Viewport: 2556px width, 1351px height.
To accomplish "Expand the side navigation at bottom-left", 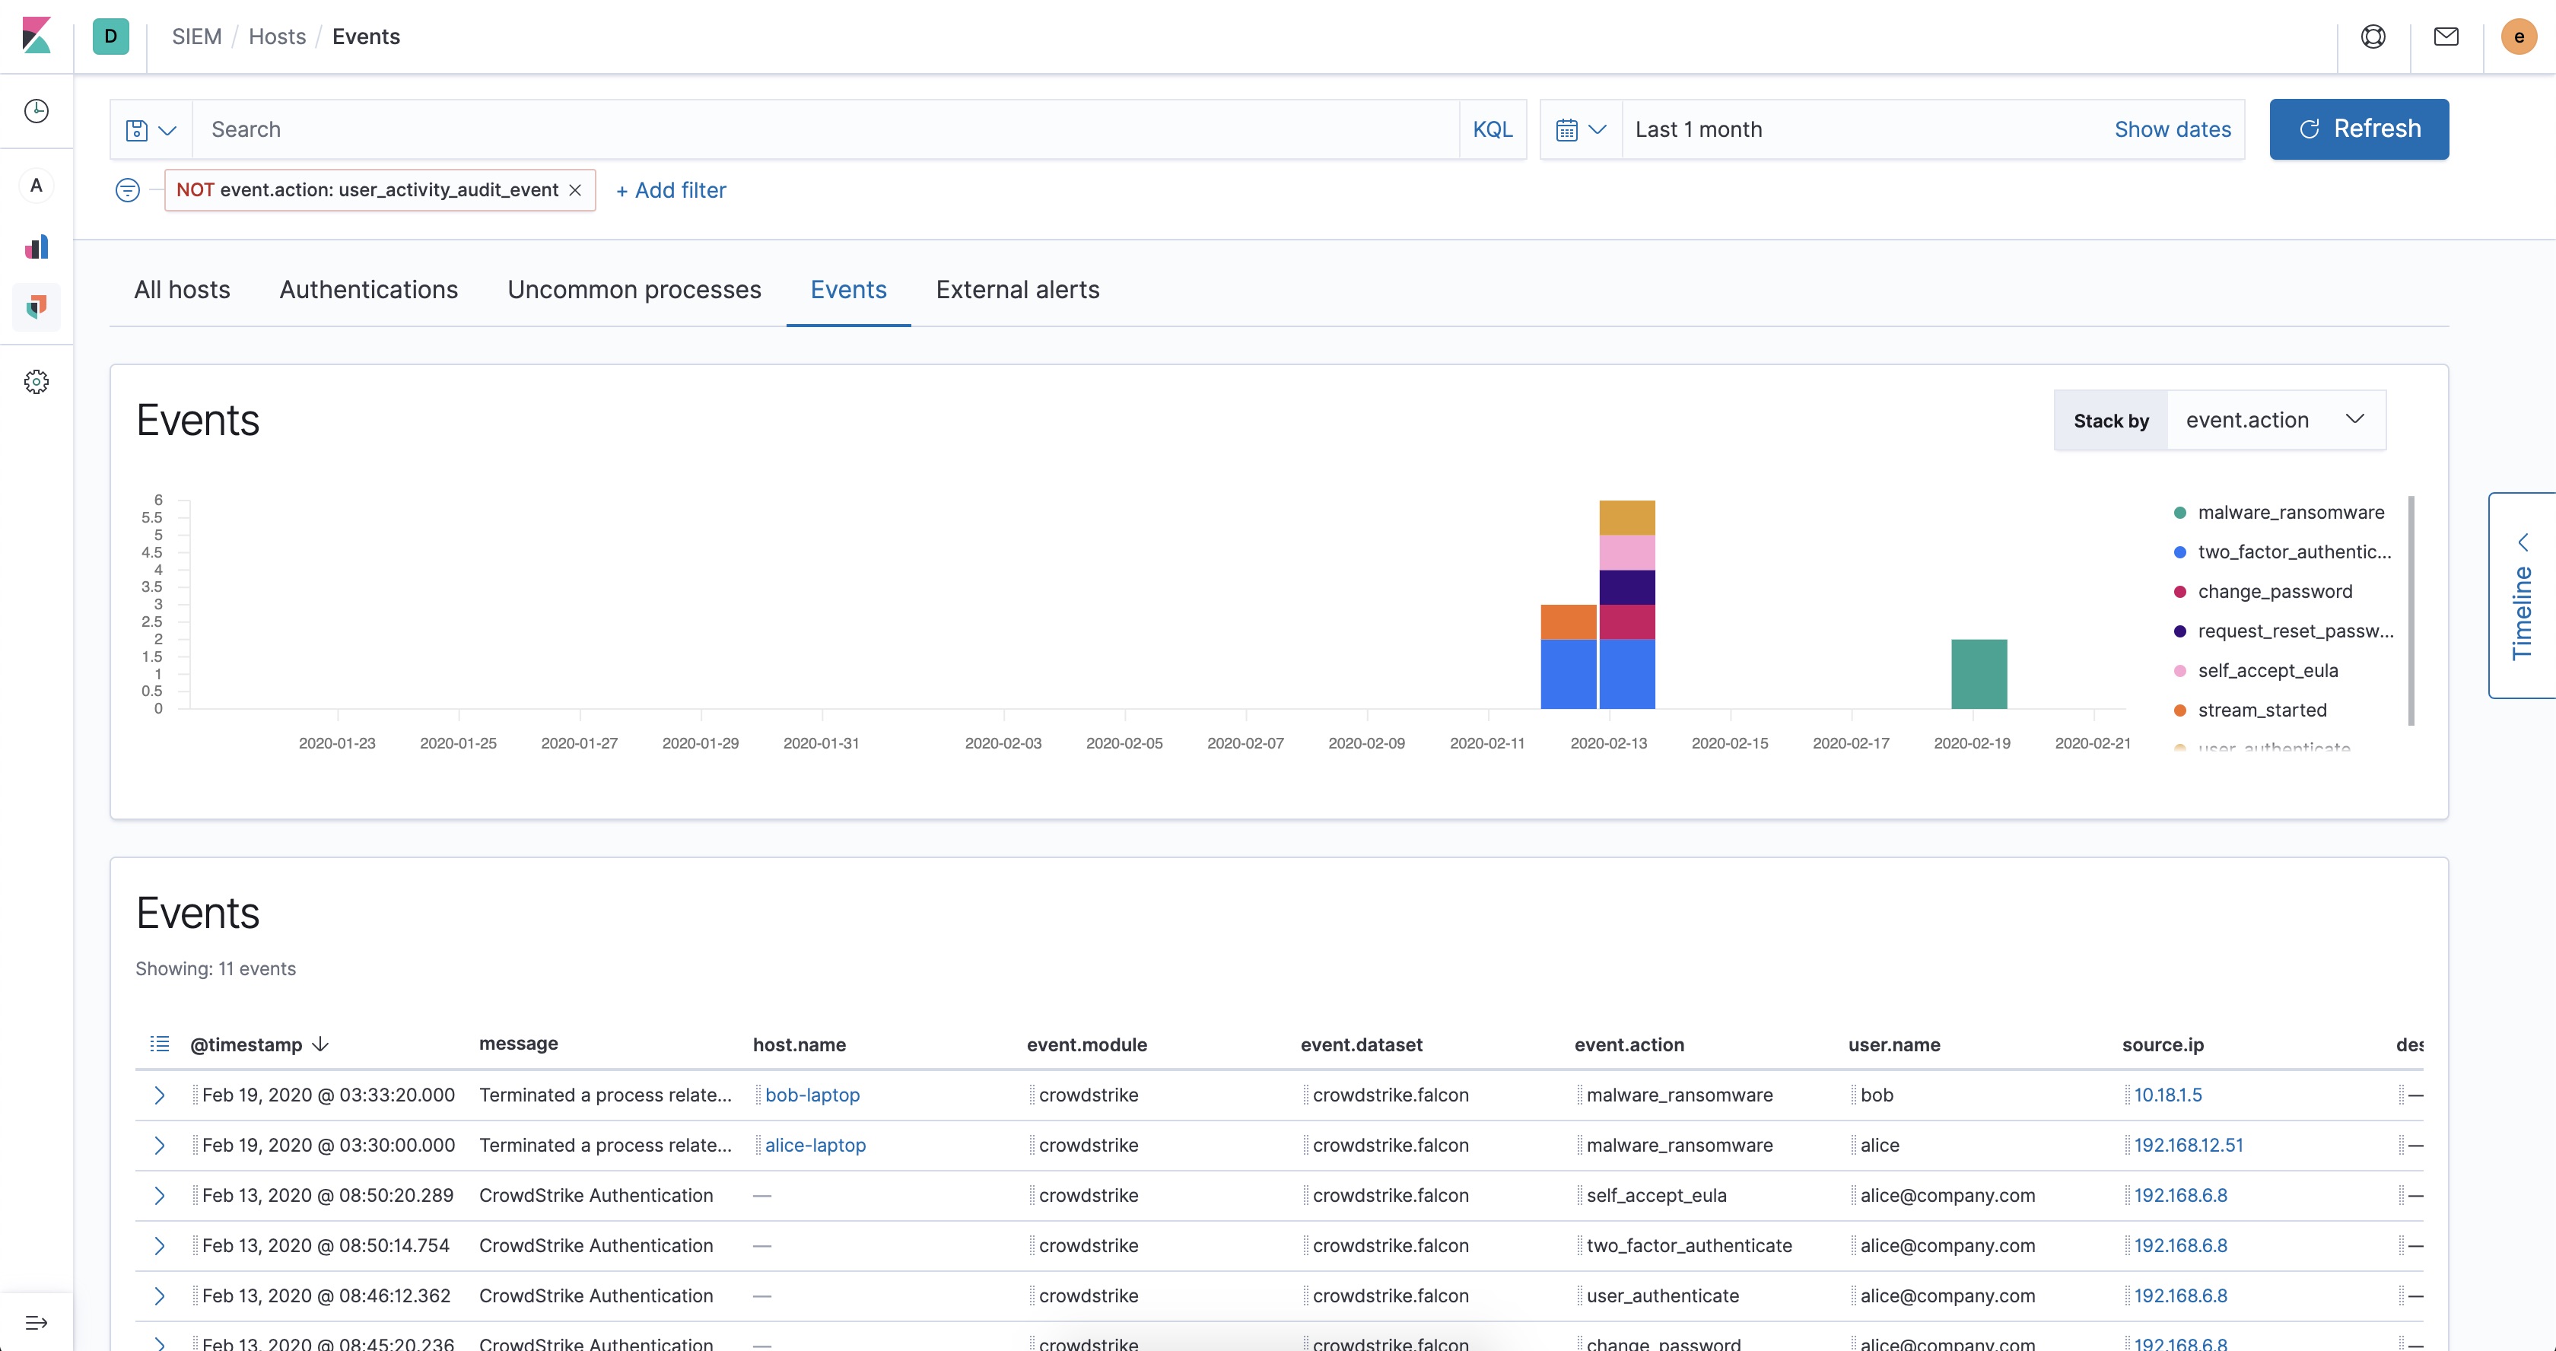I will [x=37, y=1322].
